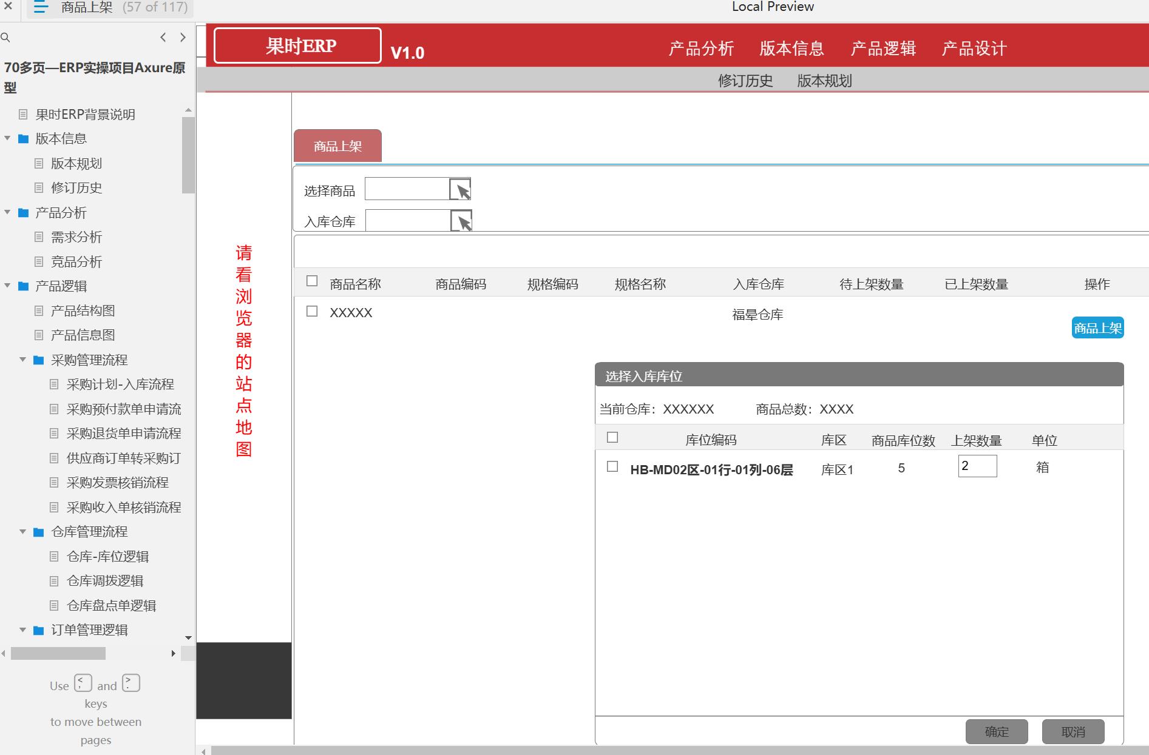Click the 待上架数量 column header

(871, 284)
